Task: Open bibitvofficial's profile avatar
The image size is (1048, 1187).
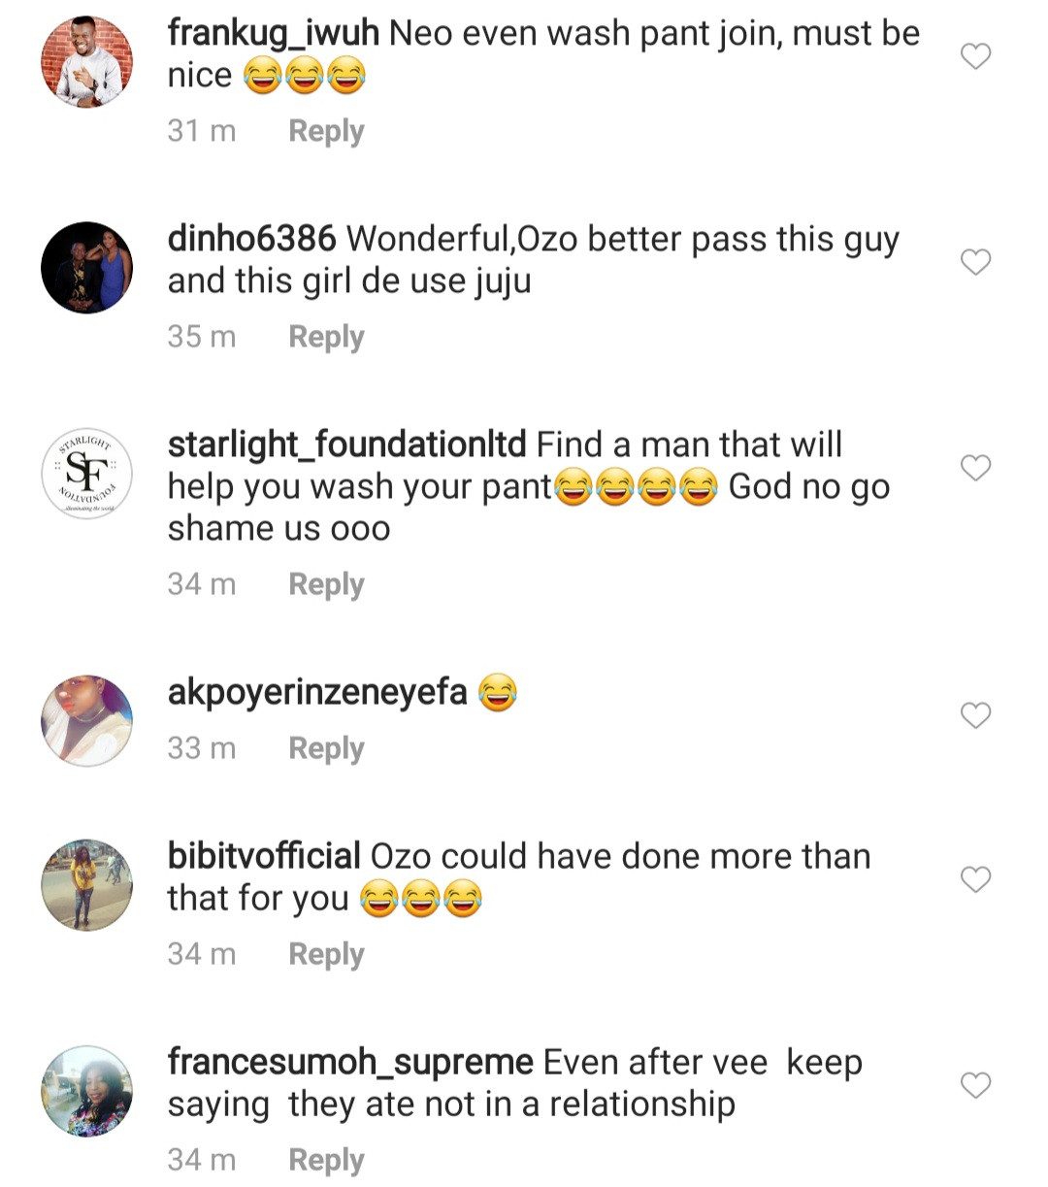Action: coord(87,885)
